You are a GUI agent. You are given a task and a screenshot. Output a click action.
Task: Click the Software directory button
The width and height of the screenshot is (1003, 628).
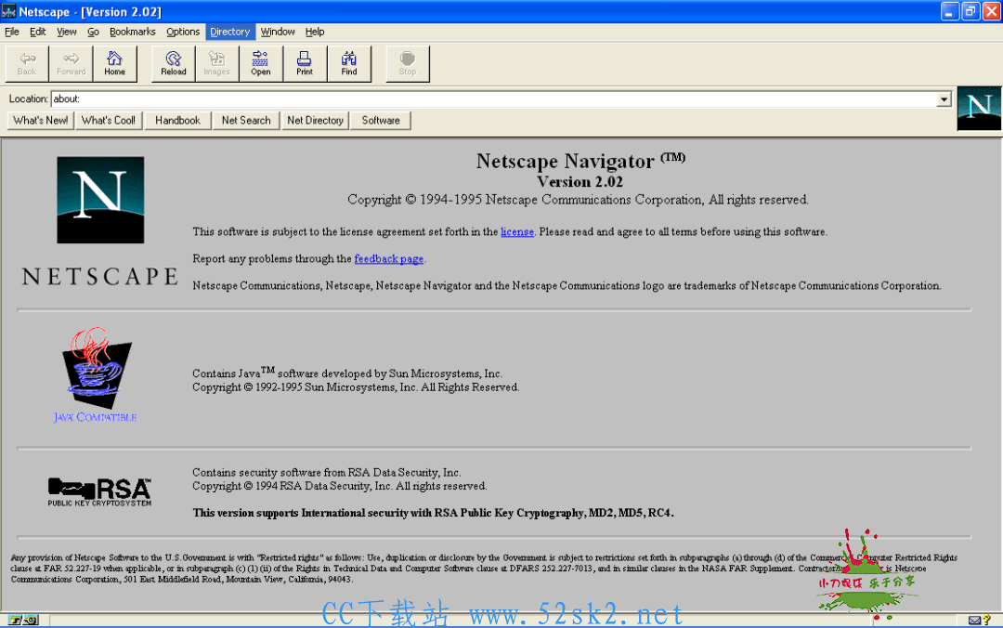pyautogui.click(x=381, y=121)
